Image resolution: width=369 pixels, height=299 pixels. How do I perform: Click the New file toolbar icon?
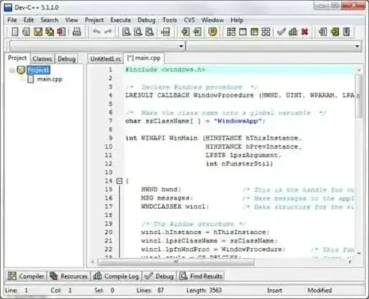[x=15, y=31]
